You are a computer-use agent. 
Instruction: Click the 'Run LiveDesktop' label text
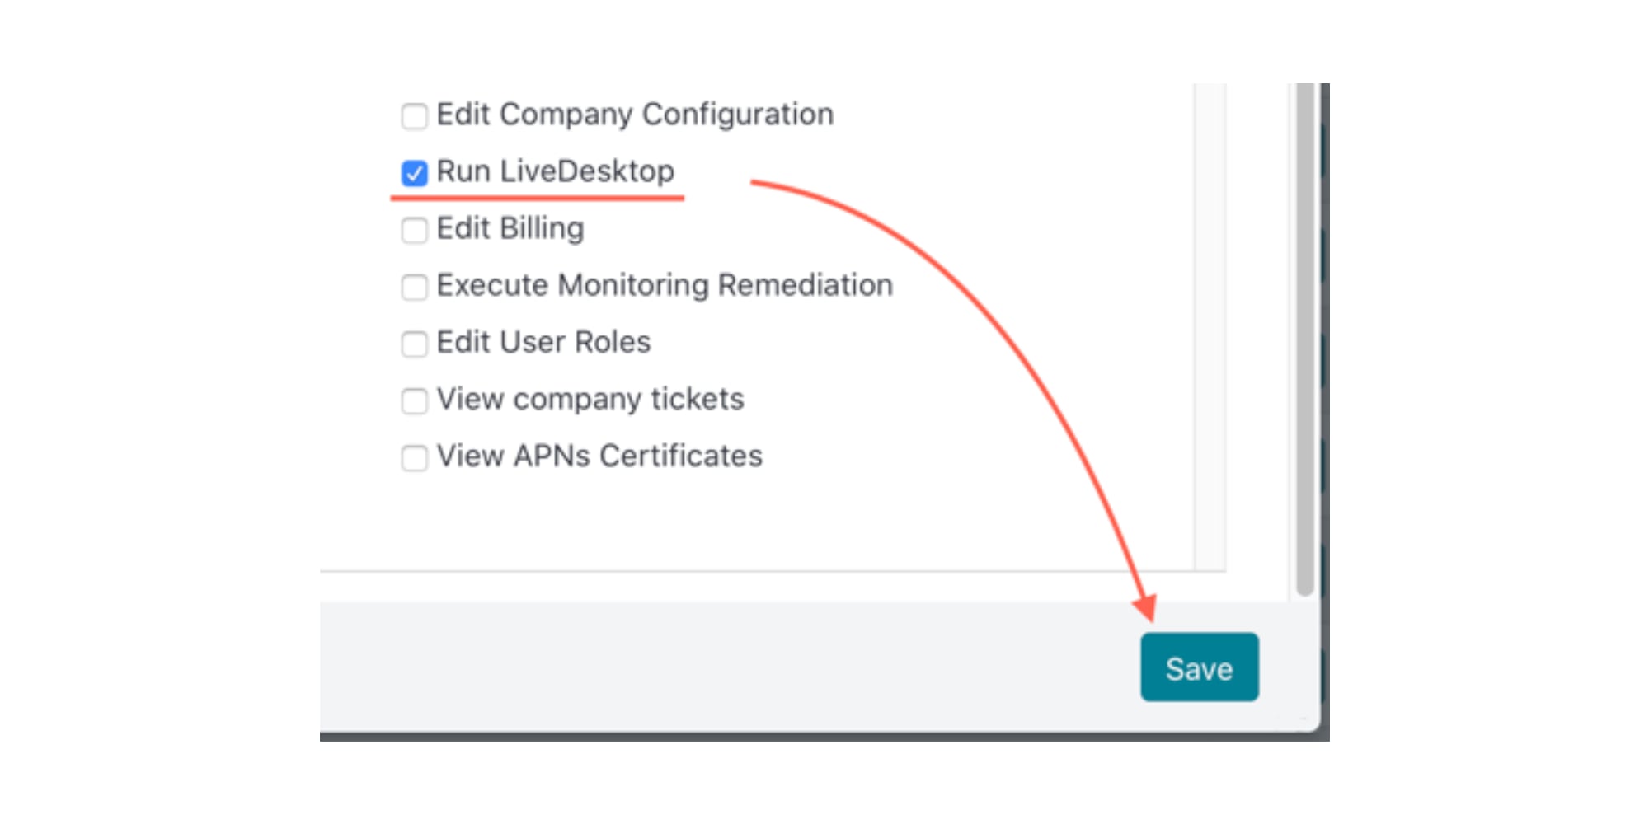tap(555, 171)
